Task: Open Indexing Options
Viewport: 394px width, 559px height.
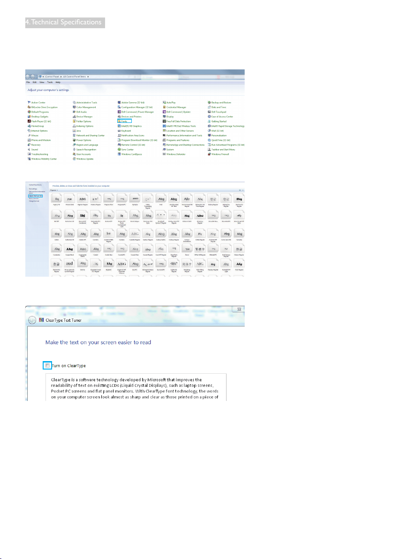Action: (83, 126)
